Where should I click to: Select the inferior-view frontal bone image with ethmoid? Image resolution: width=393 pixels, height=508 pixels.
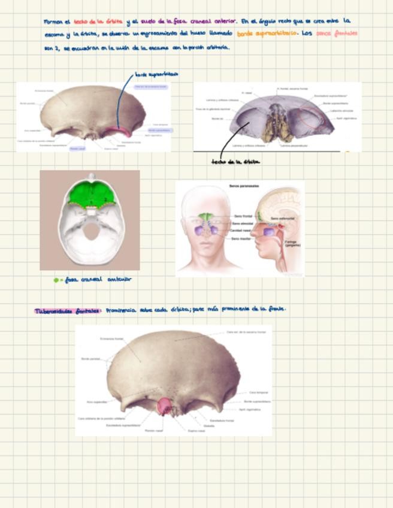point(277,117)
